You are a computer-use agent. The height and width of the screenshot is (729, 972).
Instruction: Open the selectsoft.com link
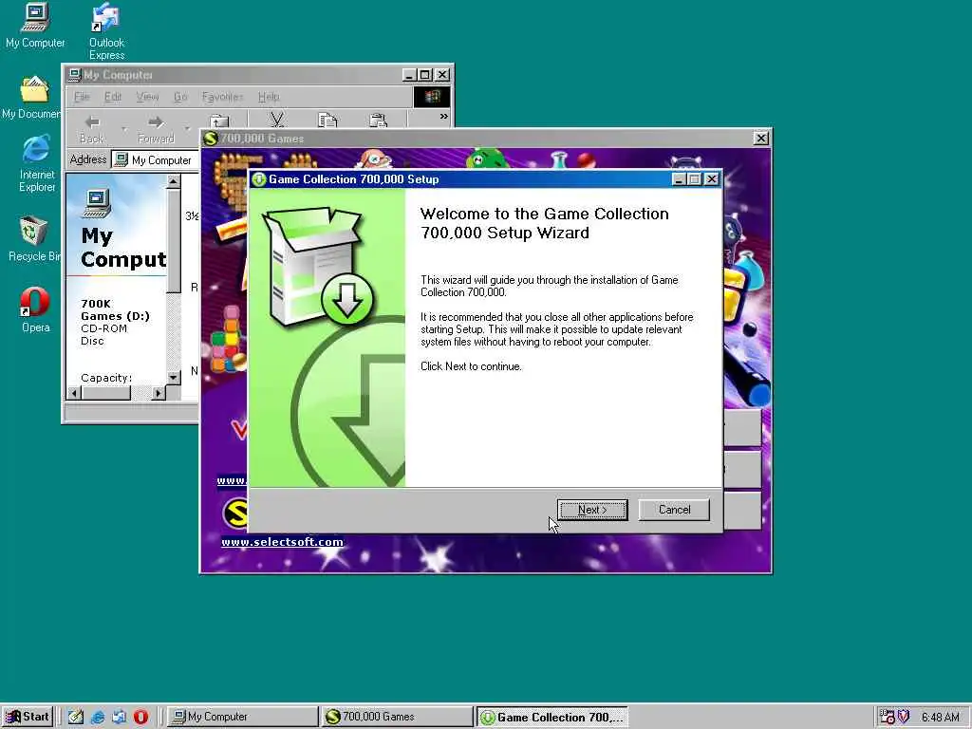click(x=282, y=542)
